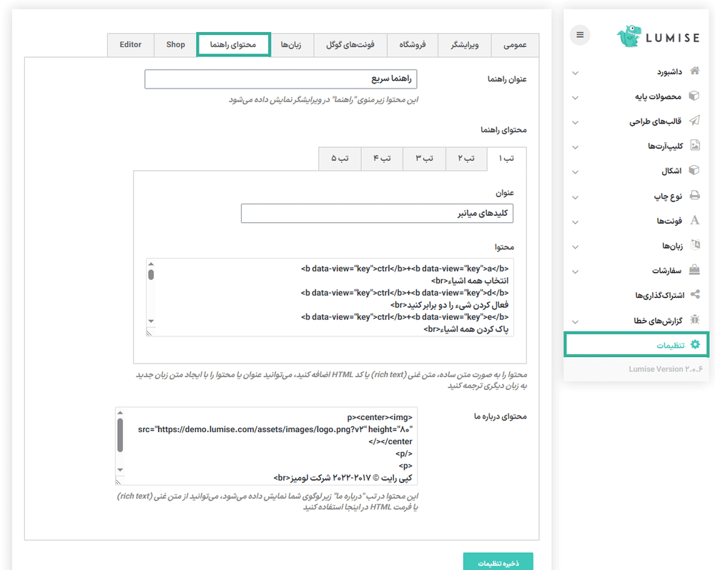The height and width of the screenshot is (570, 715).
Task: Expand the داشبورد menu chevron
Action: point(576,73)
